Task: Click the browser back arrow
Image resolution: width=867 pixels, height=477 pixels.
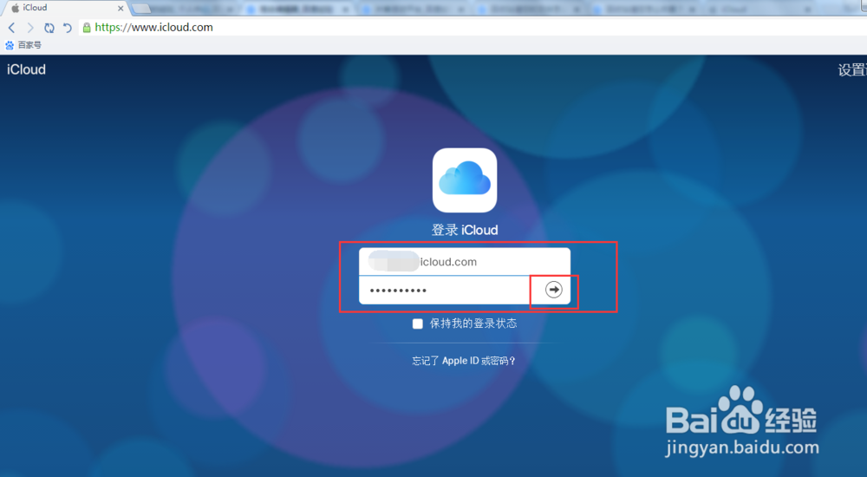Action: pyautogui.click(x=11, y=28)
